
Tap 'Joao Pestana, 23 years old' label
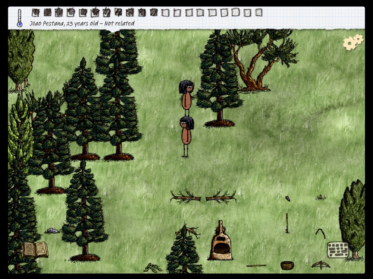click(64, 23)
